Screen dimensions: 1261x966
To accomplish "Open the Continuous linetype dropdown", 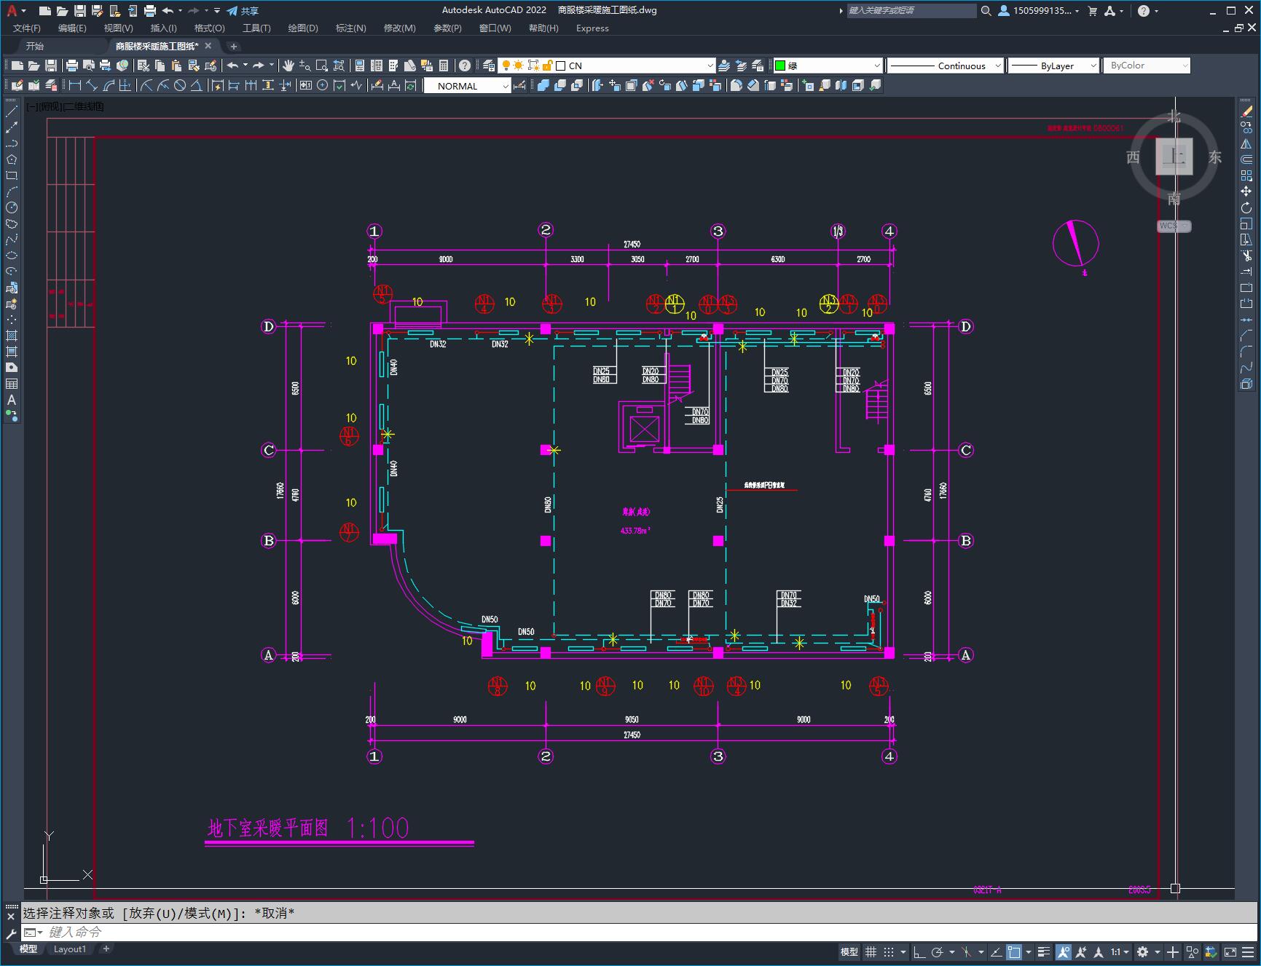I will click(998, 66).
